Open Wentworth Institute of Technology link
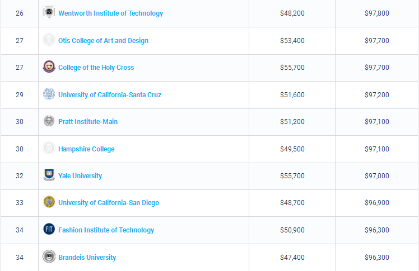The image size is (419, 271). pos(110,13)
